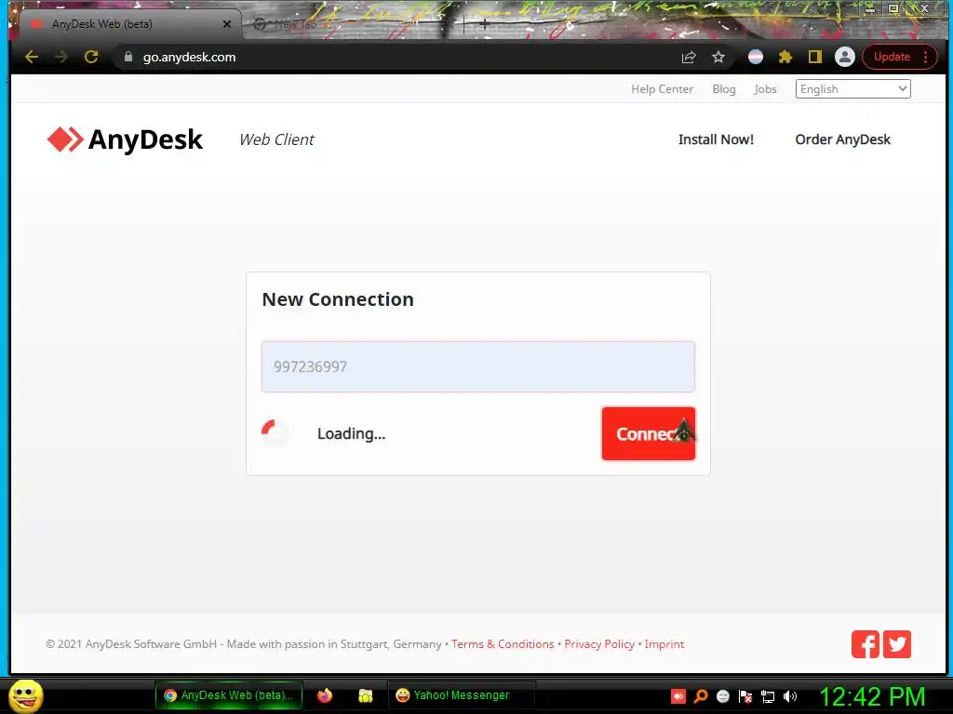The image size is (953, 714).
Task: Open Chrome three-dot menu
Action: 926,57
